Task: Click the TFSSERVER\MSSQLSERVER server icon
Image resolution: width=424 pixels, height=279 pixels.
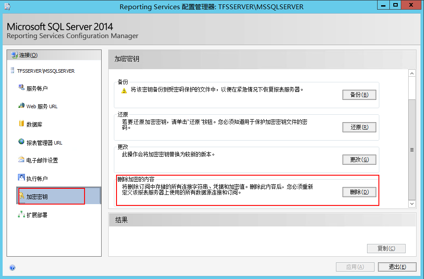Action: tap(12, 71)
